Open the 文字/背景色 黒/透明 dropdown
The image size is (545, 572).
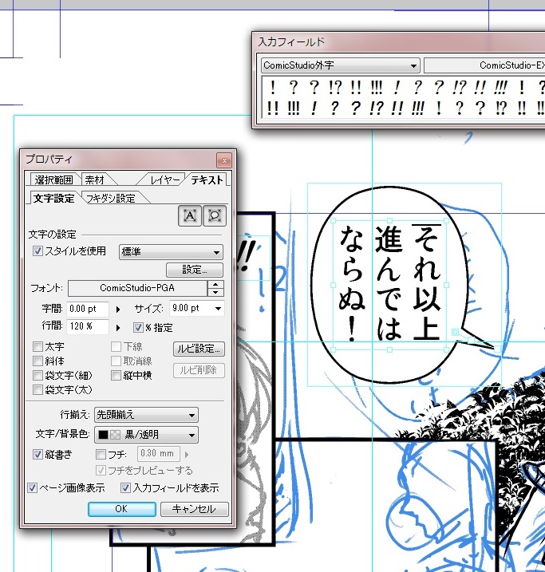[x=146, y=435]
